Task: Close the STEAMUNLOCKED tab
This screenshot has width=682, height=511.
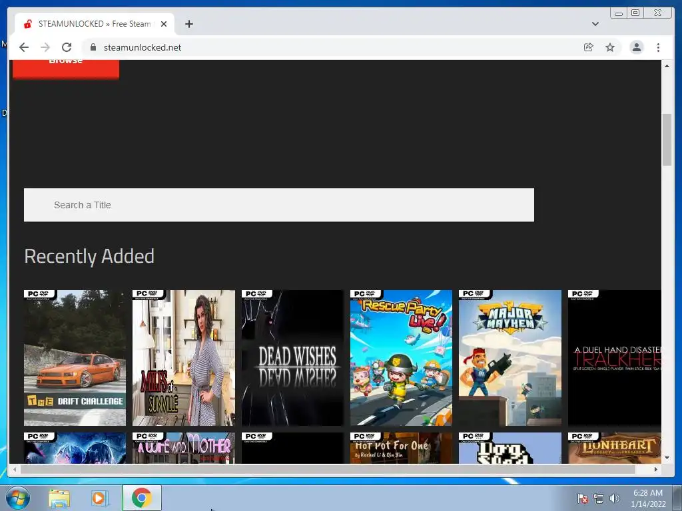Action: coord(164,24)
